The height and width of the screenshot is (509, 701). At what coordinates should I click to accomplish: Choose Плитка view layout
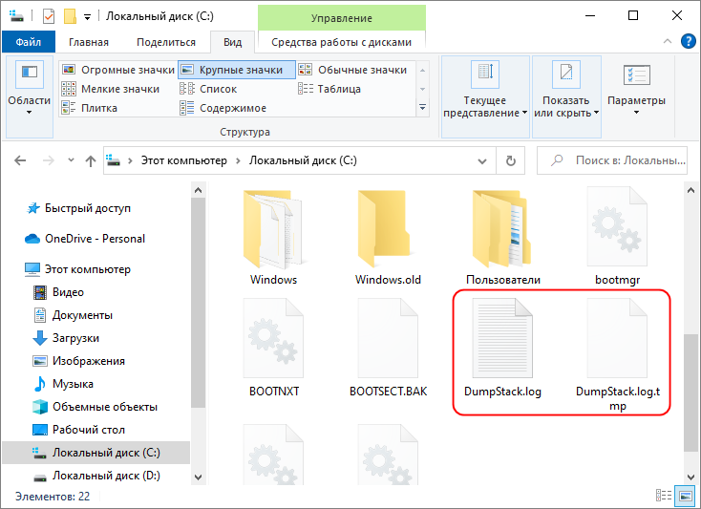[90, 108]
